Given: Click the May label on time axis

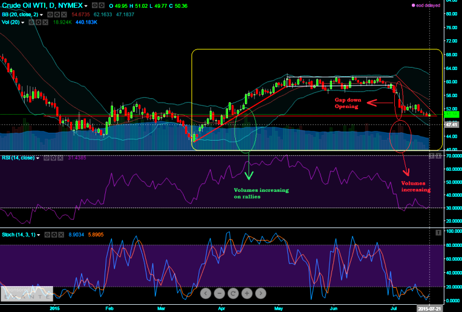Looking at the screenshot, I should click(x=278, y=308).
